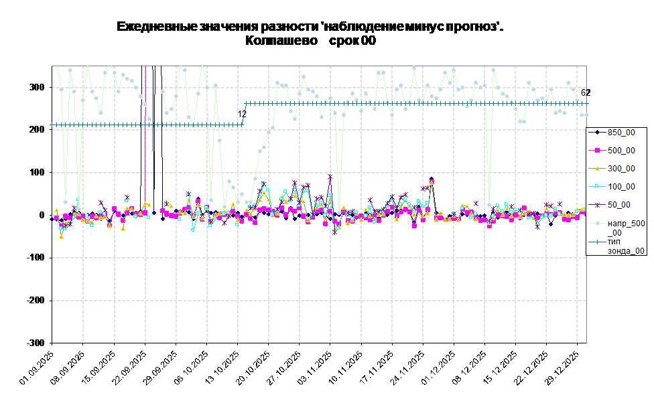This screenshot has width=654, height=401.
Task: Click the lowest yellow triangle at far left
Action: pyautogui.click(x=62, y=236)
